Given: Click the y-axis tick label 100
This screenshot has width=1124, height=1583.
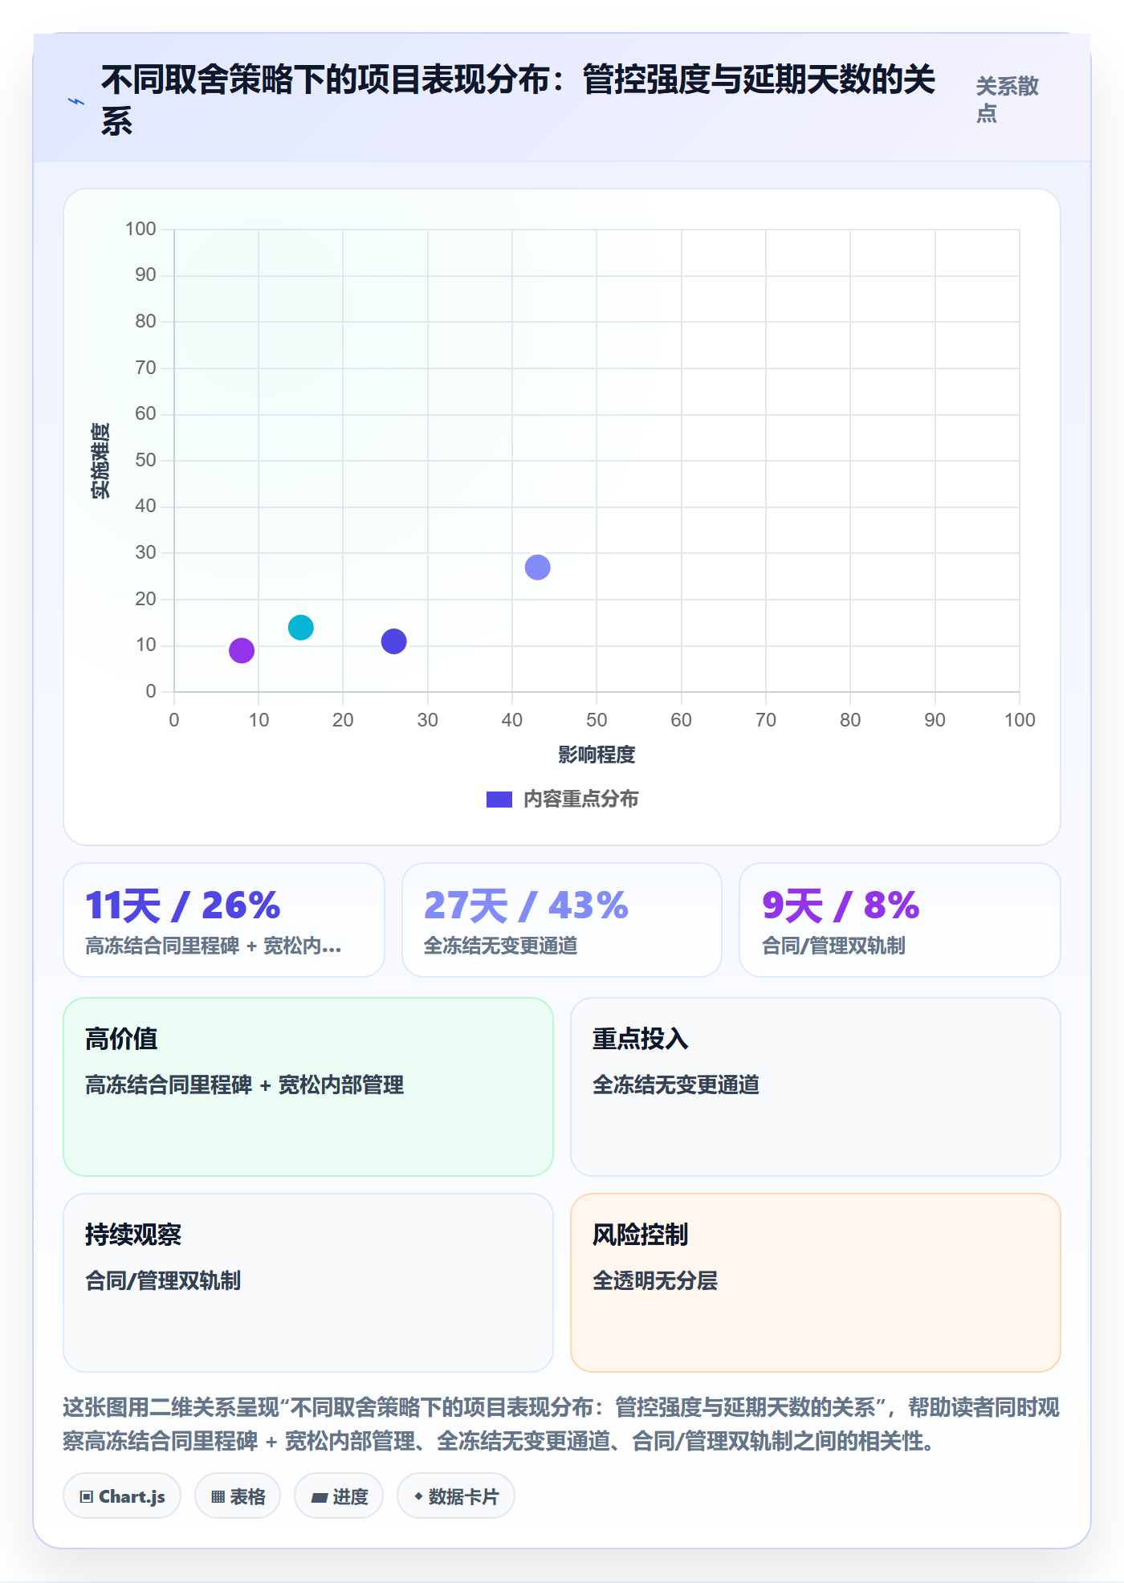Looking at the screenshot, I should pos(140,229).
